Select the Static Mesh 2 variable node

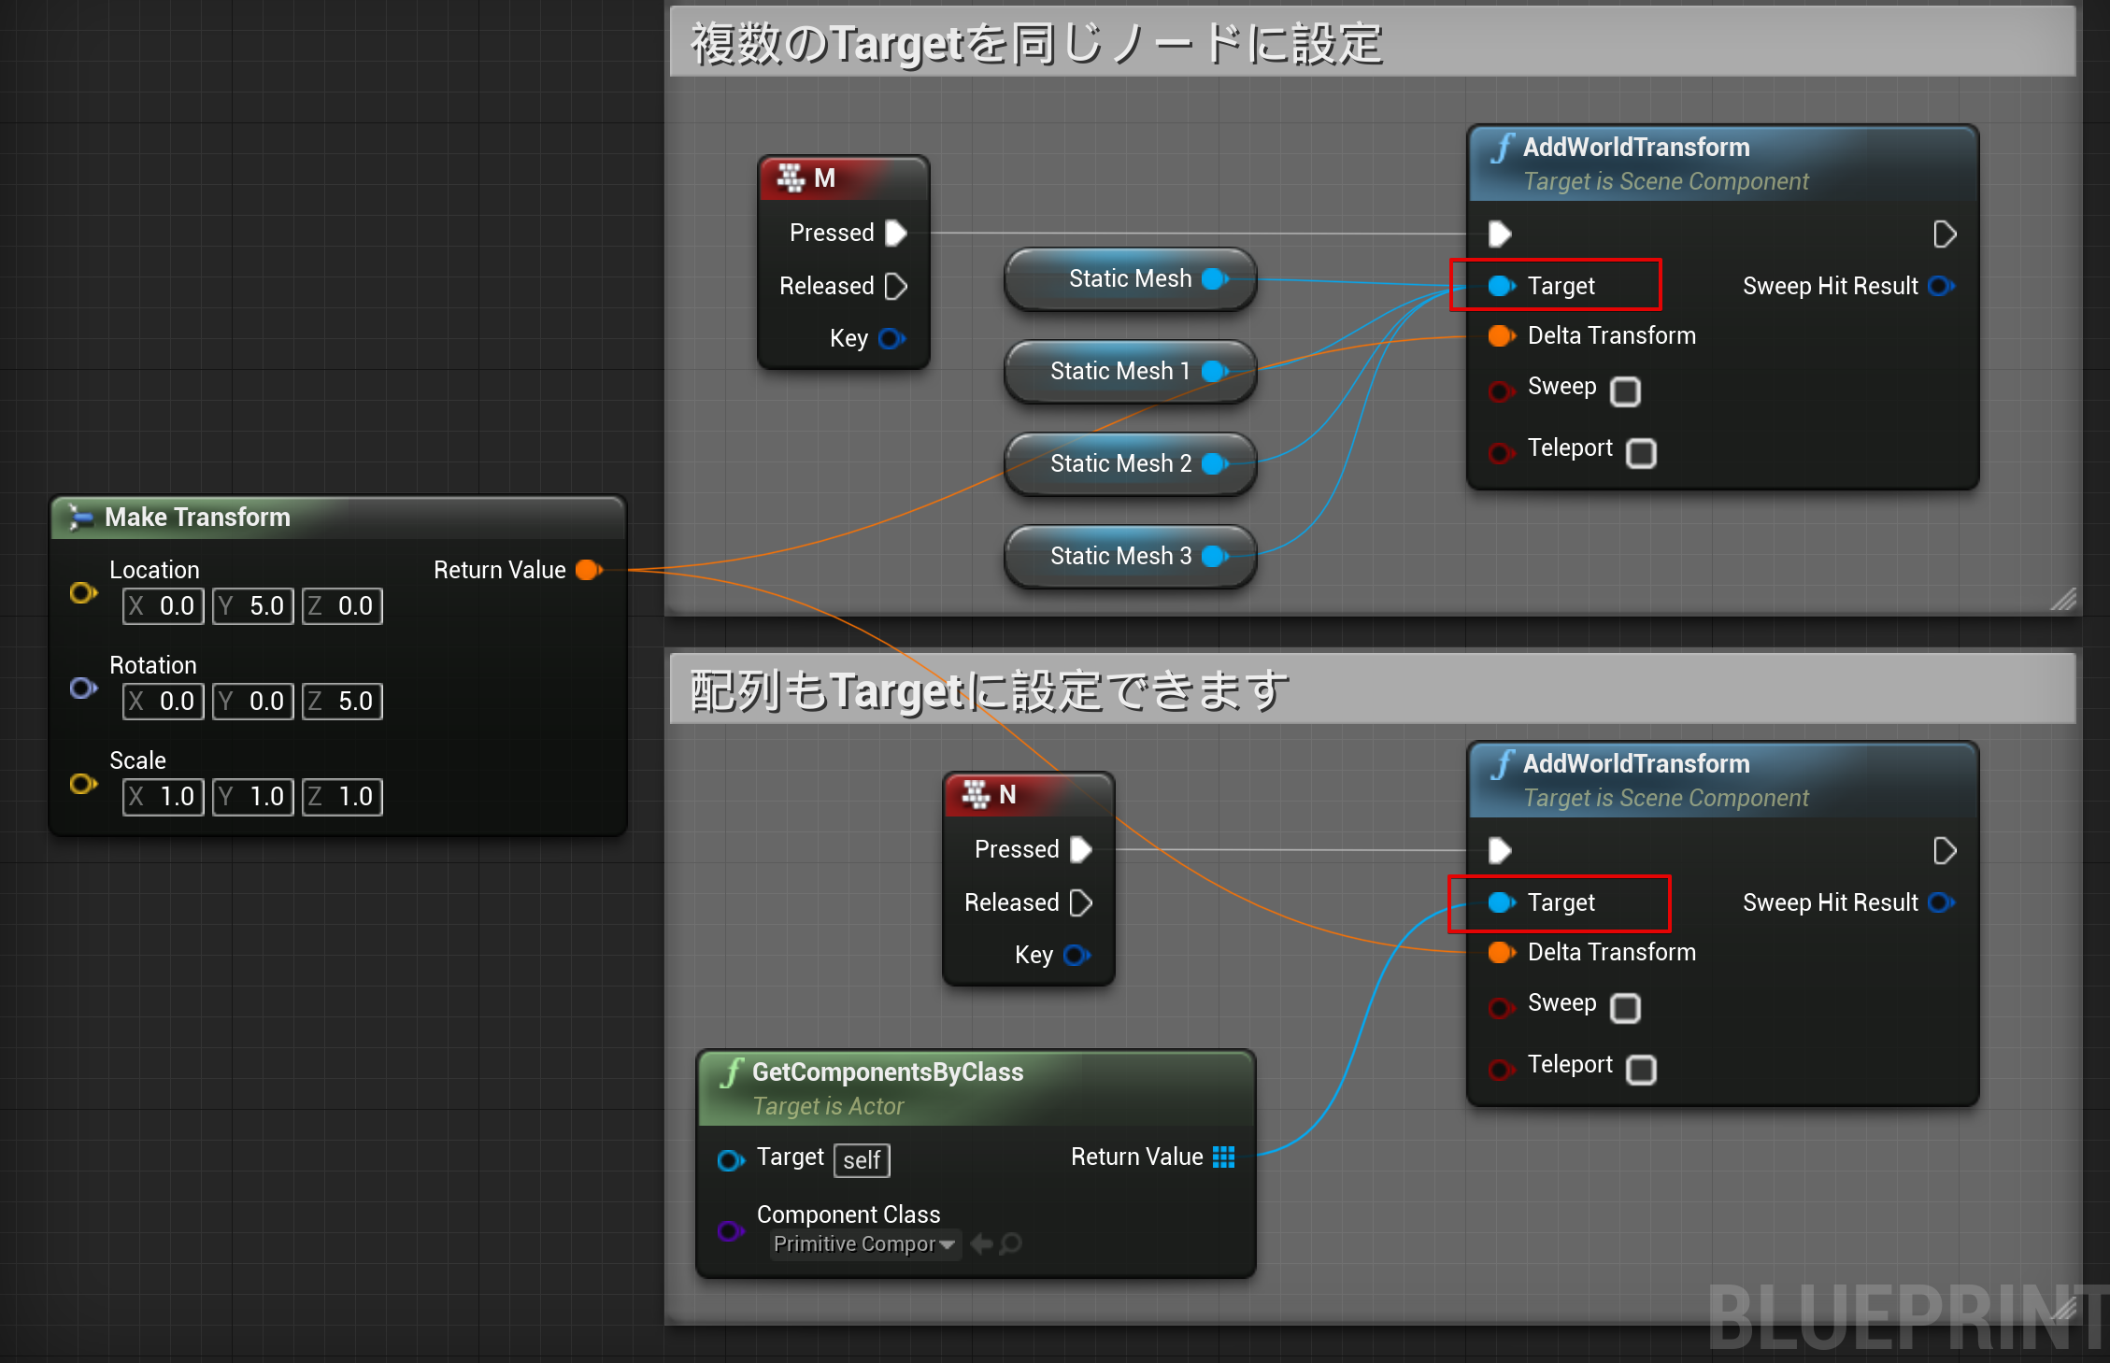coord(1121,463)
